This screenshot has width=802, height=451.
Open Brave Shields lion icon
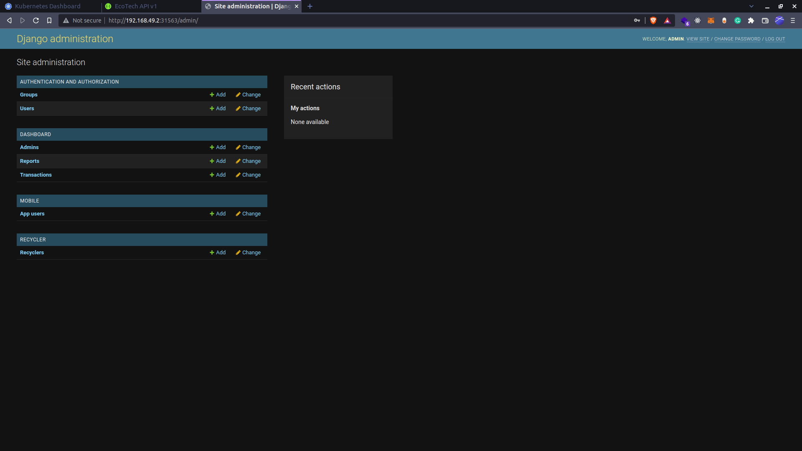653,20
